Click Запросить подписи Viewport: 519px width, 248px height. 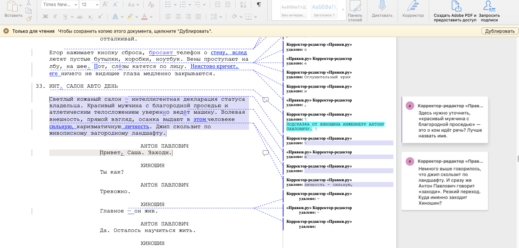(490, 11)
